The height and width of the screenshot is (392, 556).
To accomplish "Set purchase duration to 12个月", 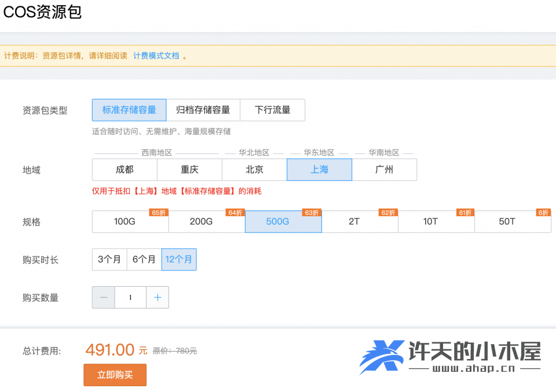I will pos(179,260).
